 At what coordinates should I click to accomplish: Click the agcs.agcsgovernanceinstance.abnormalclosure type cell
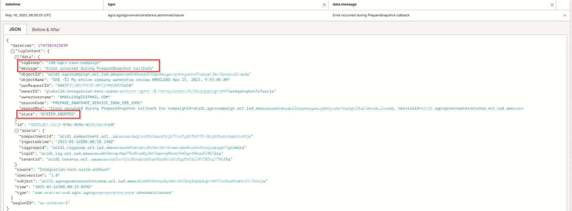(x=146, y=15)
